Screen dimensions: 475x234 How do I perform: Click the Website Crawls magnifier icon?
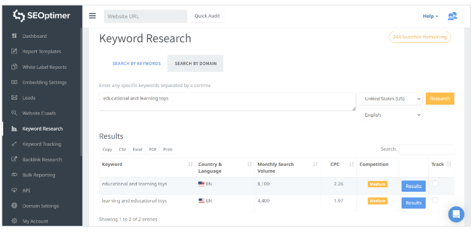coord(15,113)
